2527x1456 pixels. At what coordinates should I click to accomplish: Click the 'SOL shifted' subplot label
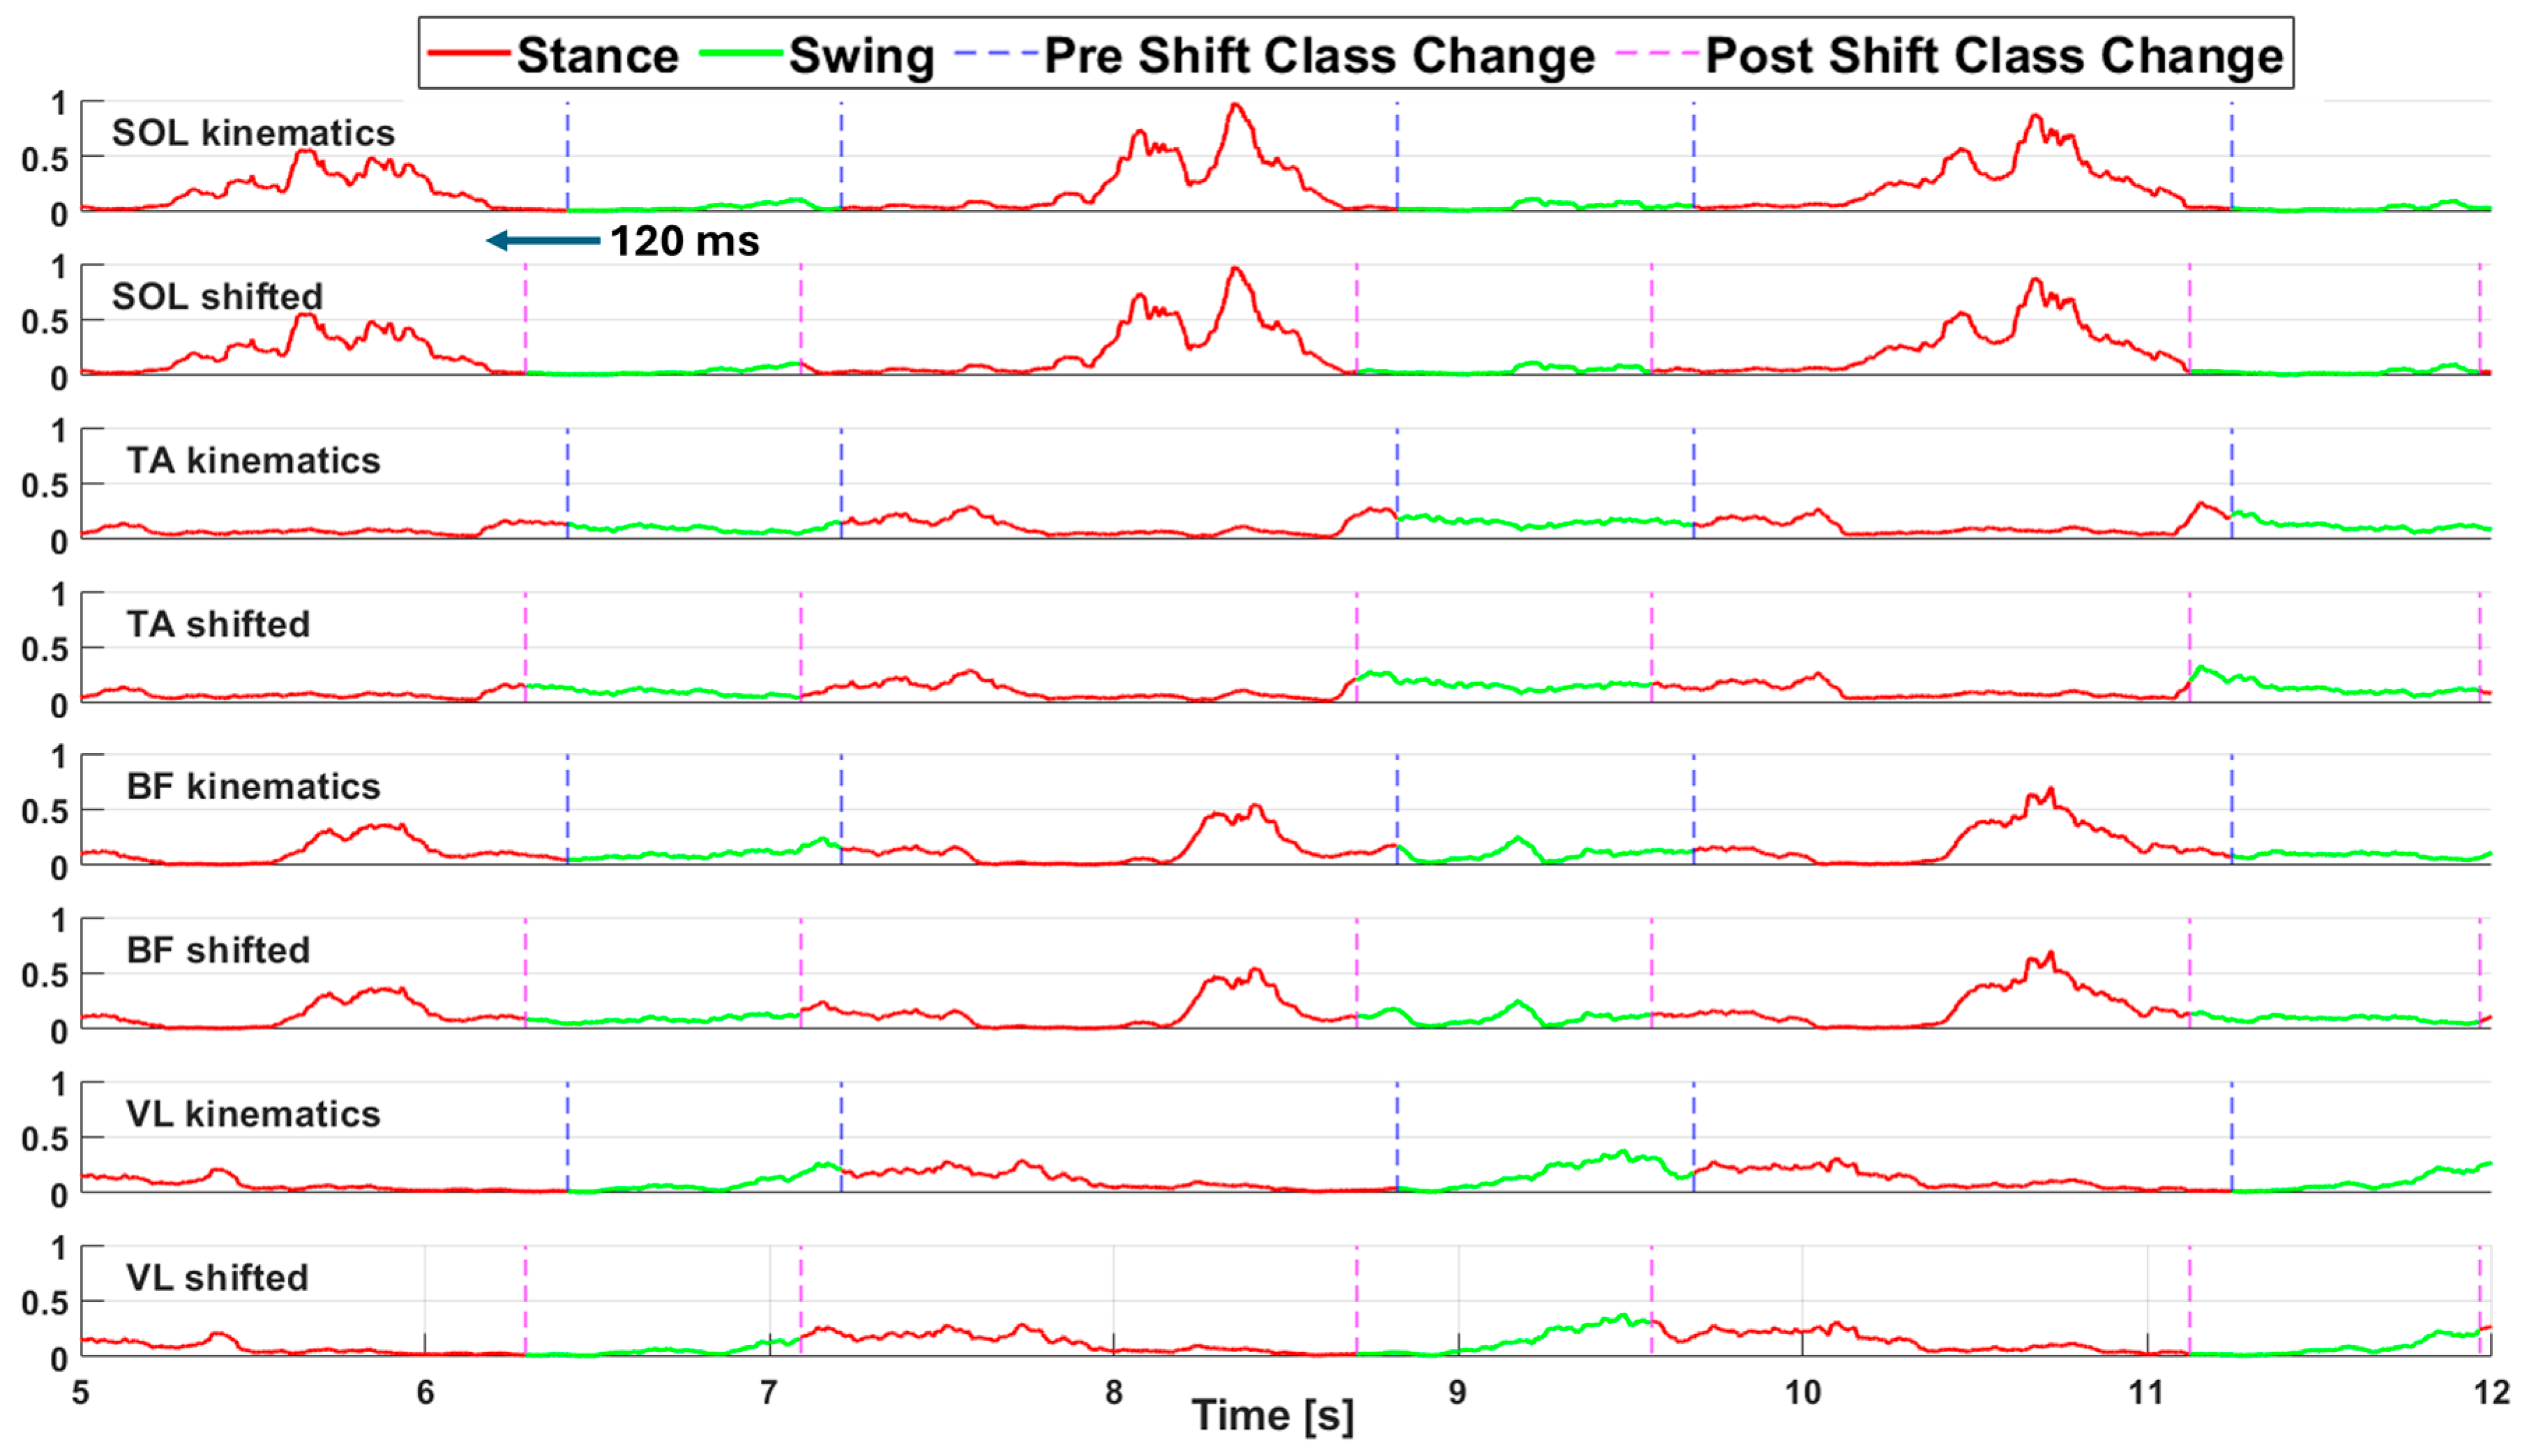[217, 297]
